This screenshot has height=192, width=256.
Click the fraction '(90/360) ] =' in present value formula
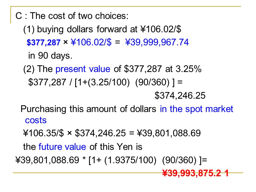159,82
